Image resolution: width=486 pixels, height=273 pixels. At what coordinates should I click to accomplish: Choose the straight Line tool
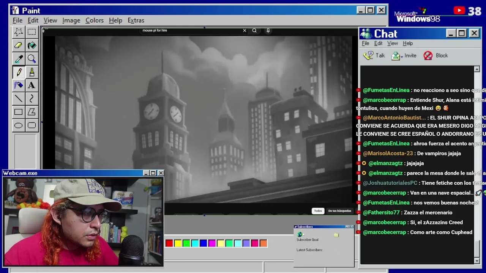point(18,99)
